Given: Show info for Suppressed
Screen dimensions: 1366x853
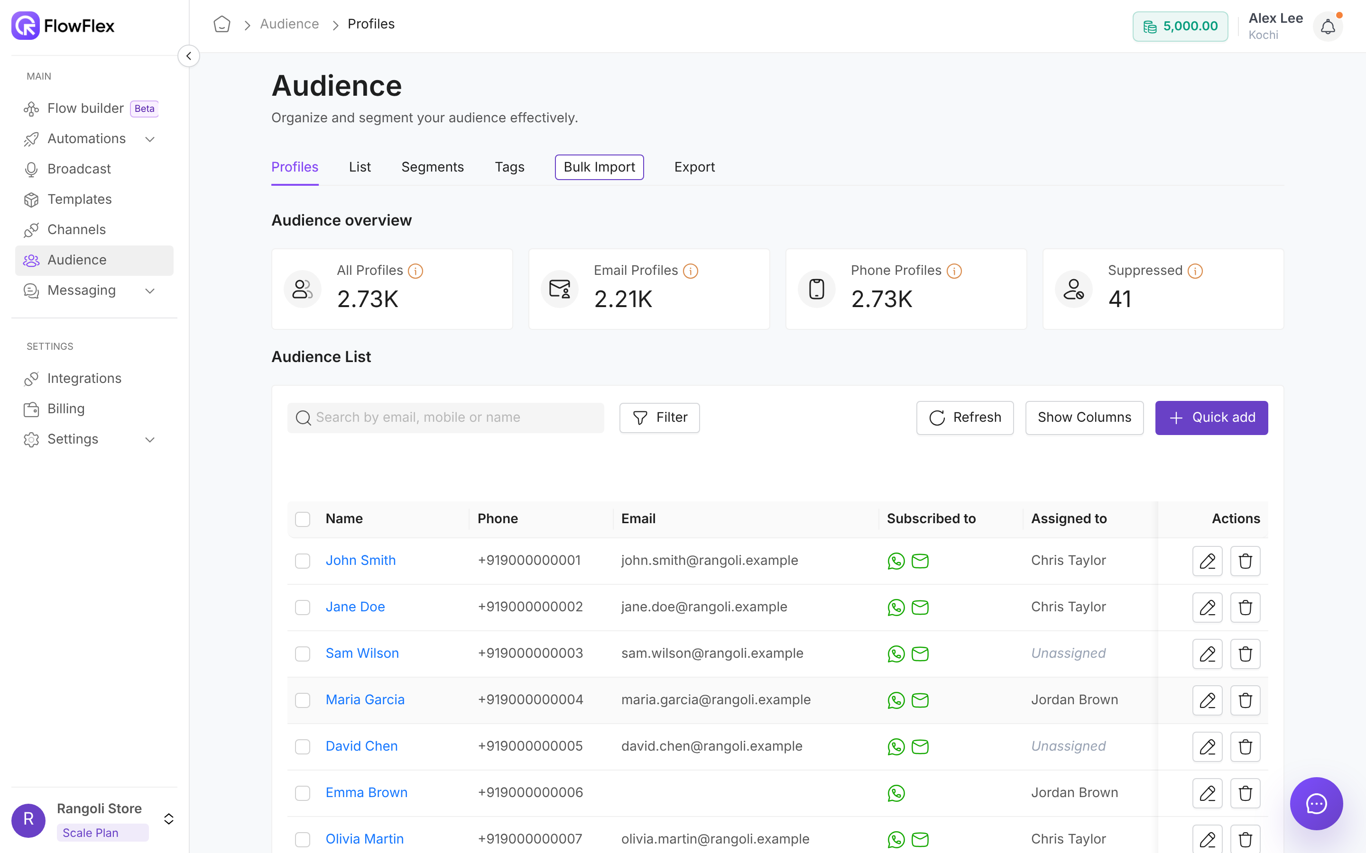Looking at the screenshot, I should 1195,272.
